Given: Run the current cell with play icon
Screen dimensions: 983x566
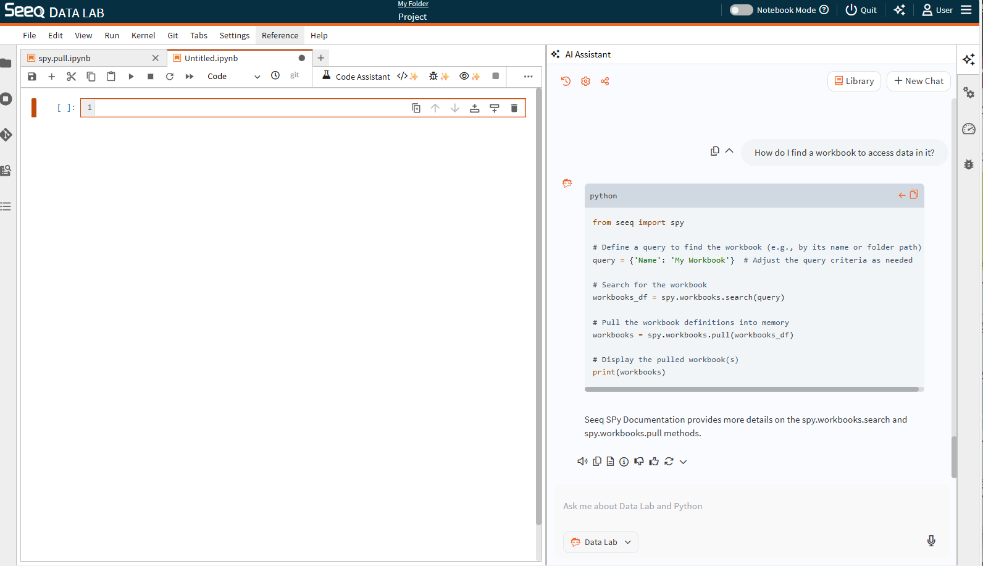Looking at the screenshot, I should [131, 76].
